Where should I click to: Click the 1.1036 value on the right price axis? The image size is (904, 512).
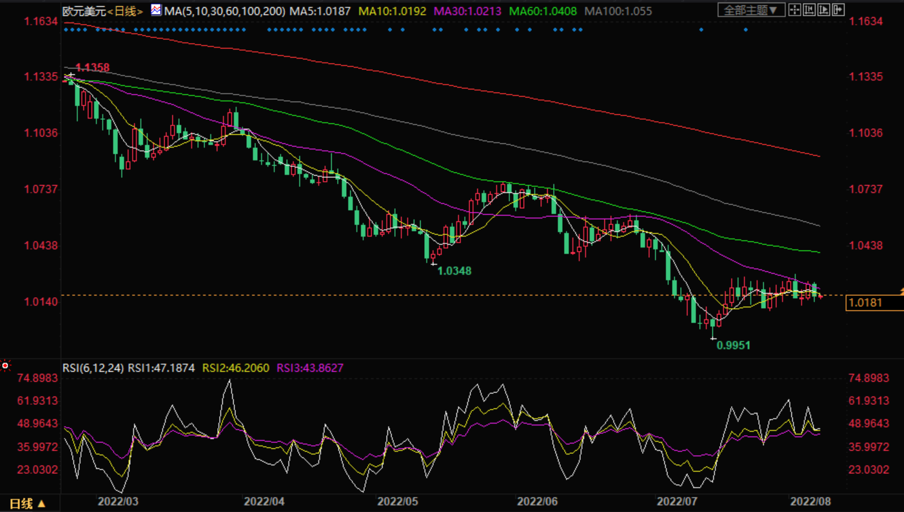(x=866, y=133)
